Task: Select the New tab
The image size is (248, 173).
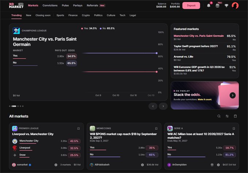Action: click(x=28, y=15)
